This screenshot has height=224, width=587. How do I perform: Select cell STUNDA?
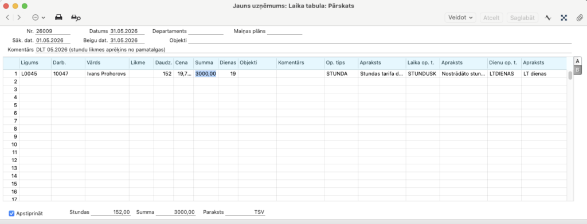click(341, 74)
